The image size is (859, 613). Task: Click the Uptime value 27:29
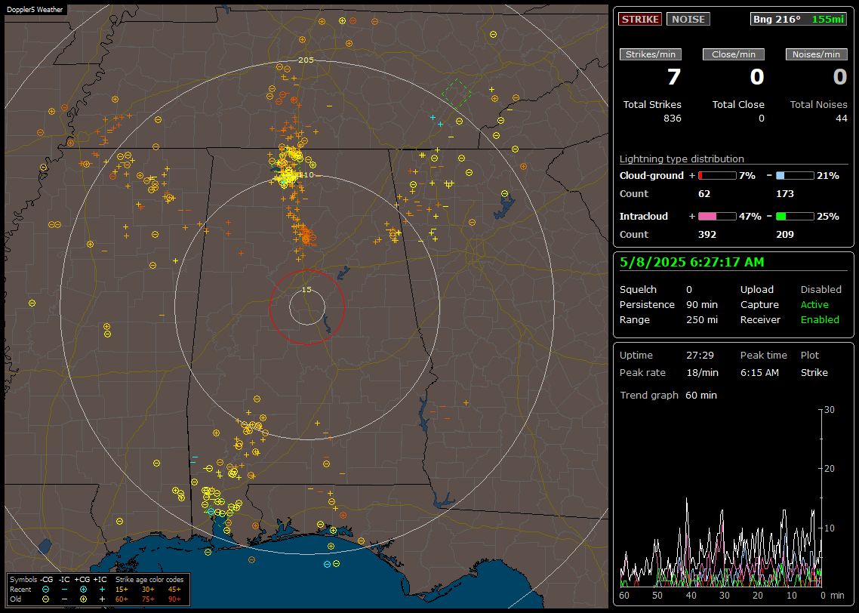point(700,356)
